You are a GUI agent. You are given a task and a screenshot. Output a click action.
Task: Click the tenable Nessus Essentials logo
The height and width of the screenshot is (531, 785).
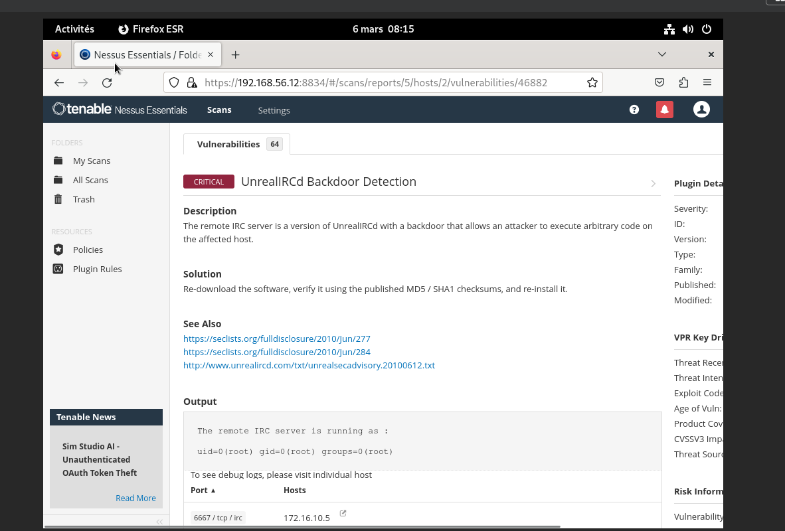[120, 109]
